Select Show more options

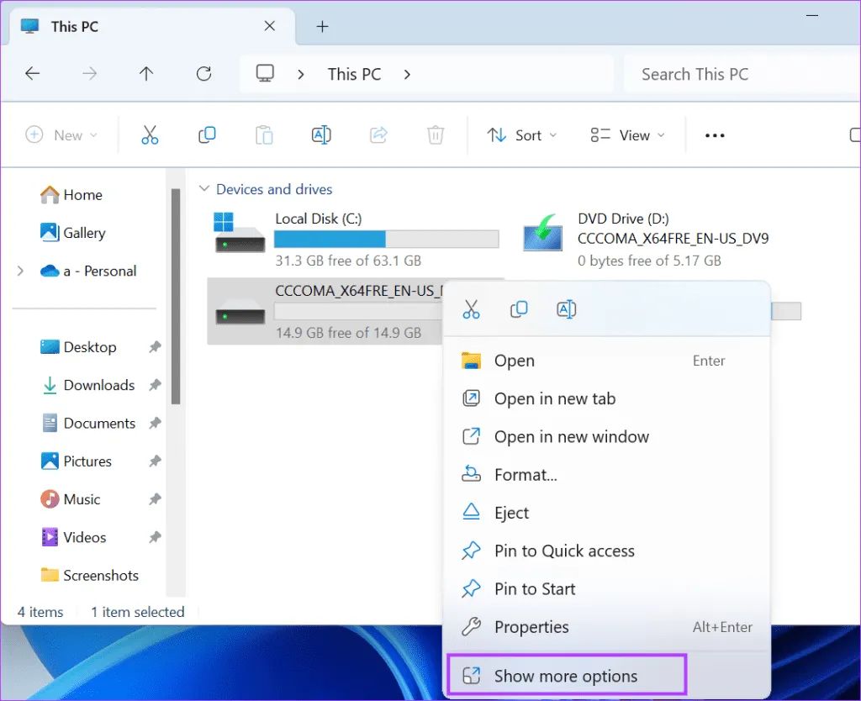(565, 676)
